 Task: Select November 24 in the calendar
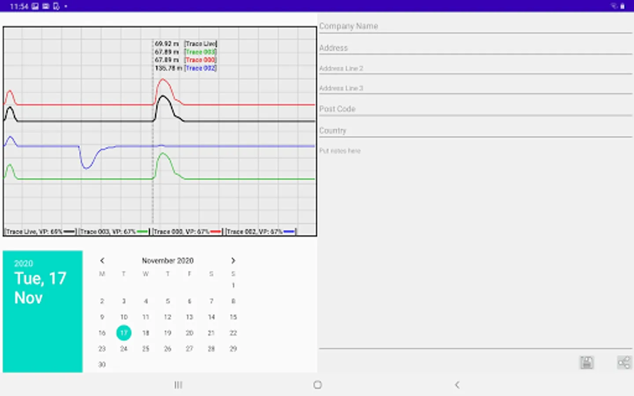pos(124,348)
